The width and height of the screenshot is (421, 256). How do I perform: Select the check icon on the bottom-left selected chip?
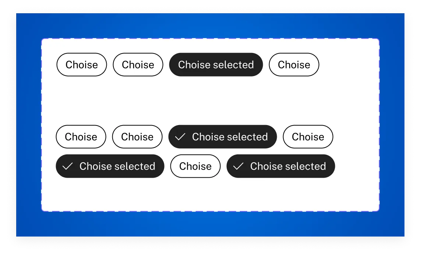point(67,166)
